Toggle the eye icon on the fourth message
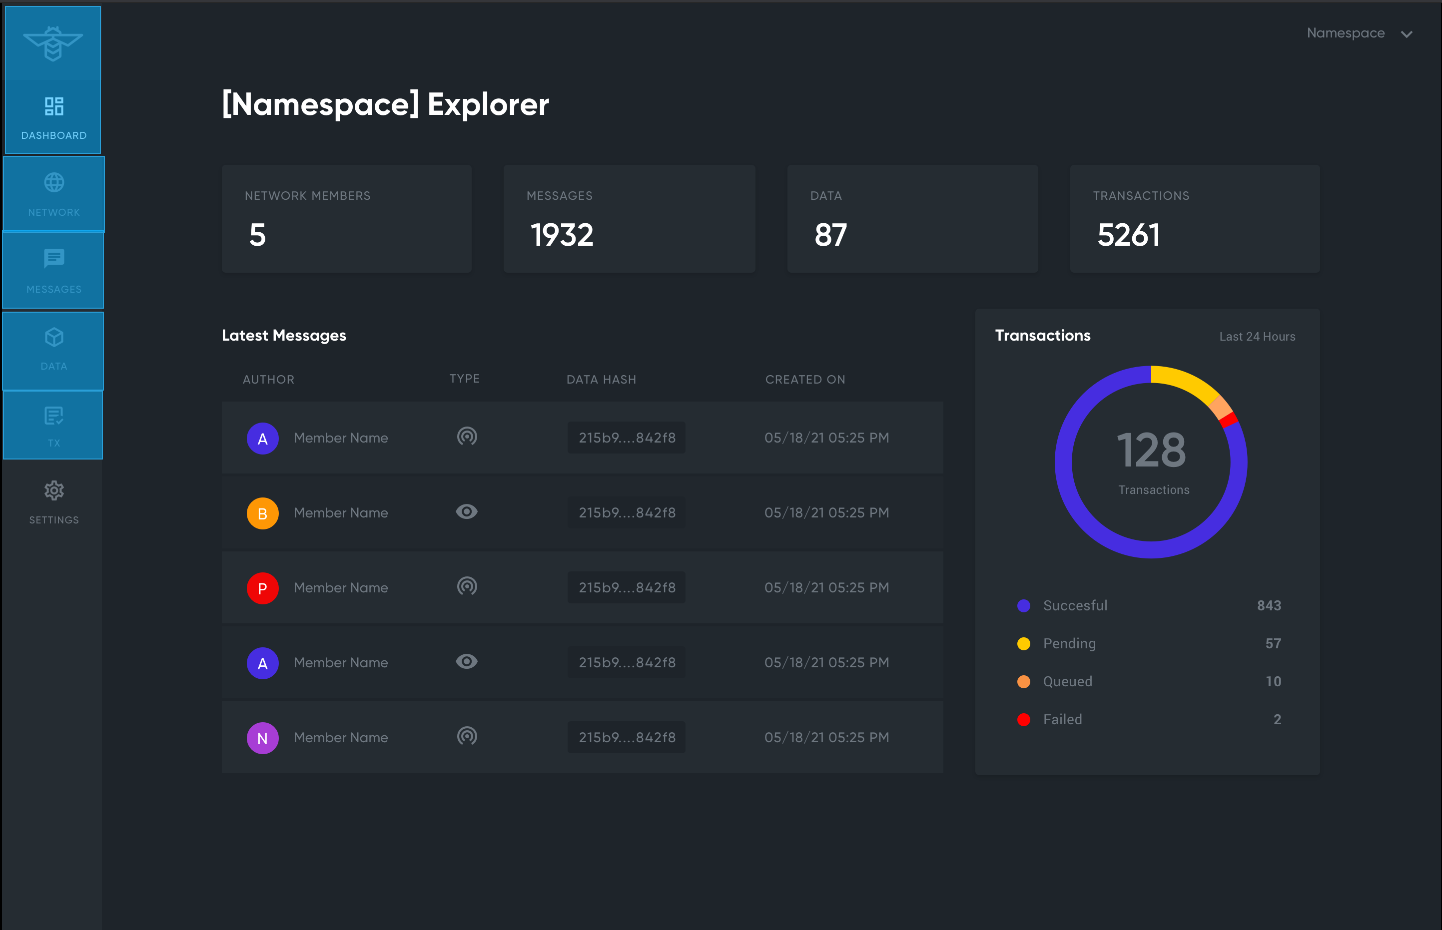Screen dimensions: 1442x930 click(x=466, y=662)
